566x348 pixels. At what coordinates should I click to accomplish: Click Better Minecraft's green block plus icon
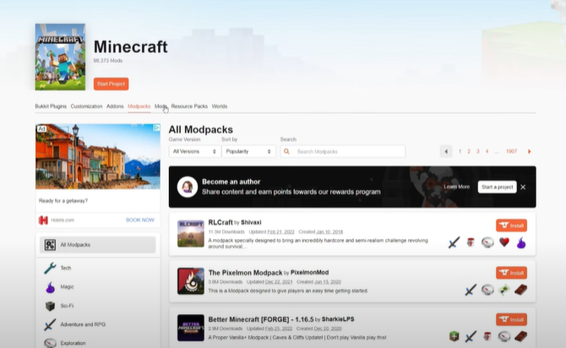(x=454, y=336)
